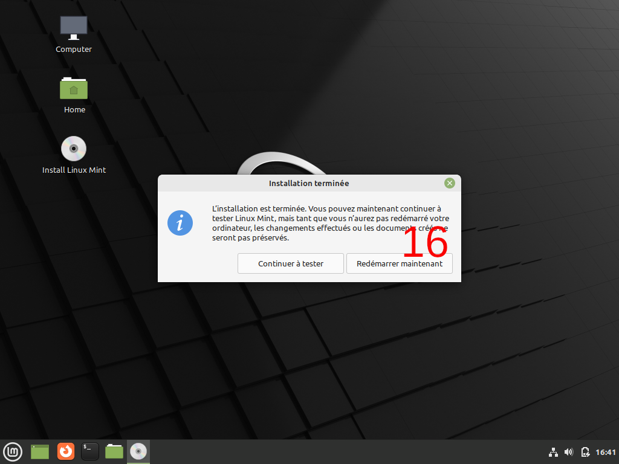Click the show desktop taskbar icon
The width and height of the screenshot is (619, 464).
[x=39, y=451]
